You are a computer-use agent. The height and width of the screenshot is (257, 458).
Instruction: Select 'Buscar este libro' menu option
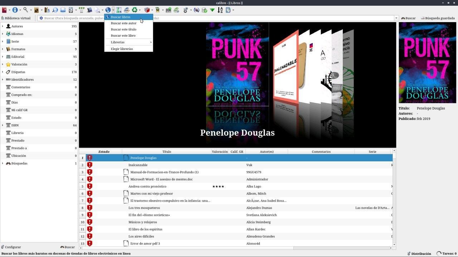point(129,36)
